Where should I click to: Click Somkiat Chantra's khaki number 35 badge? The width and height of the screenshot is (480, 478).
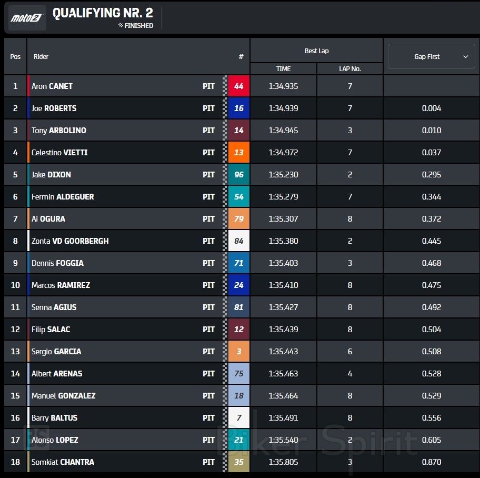[238, 462]
